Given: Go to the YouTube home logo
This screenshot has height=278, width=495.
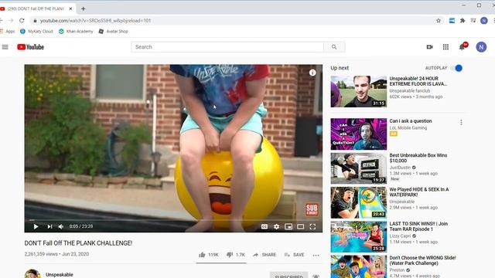Looking at the screenshot, I should coord(31,47).
